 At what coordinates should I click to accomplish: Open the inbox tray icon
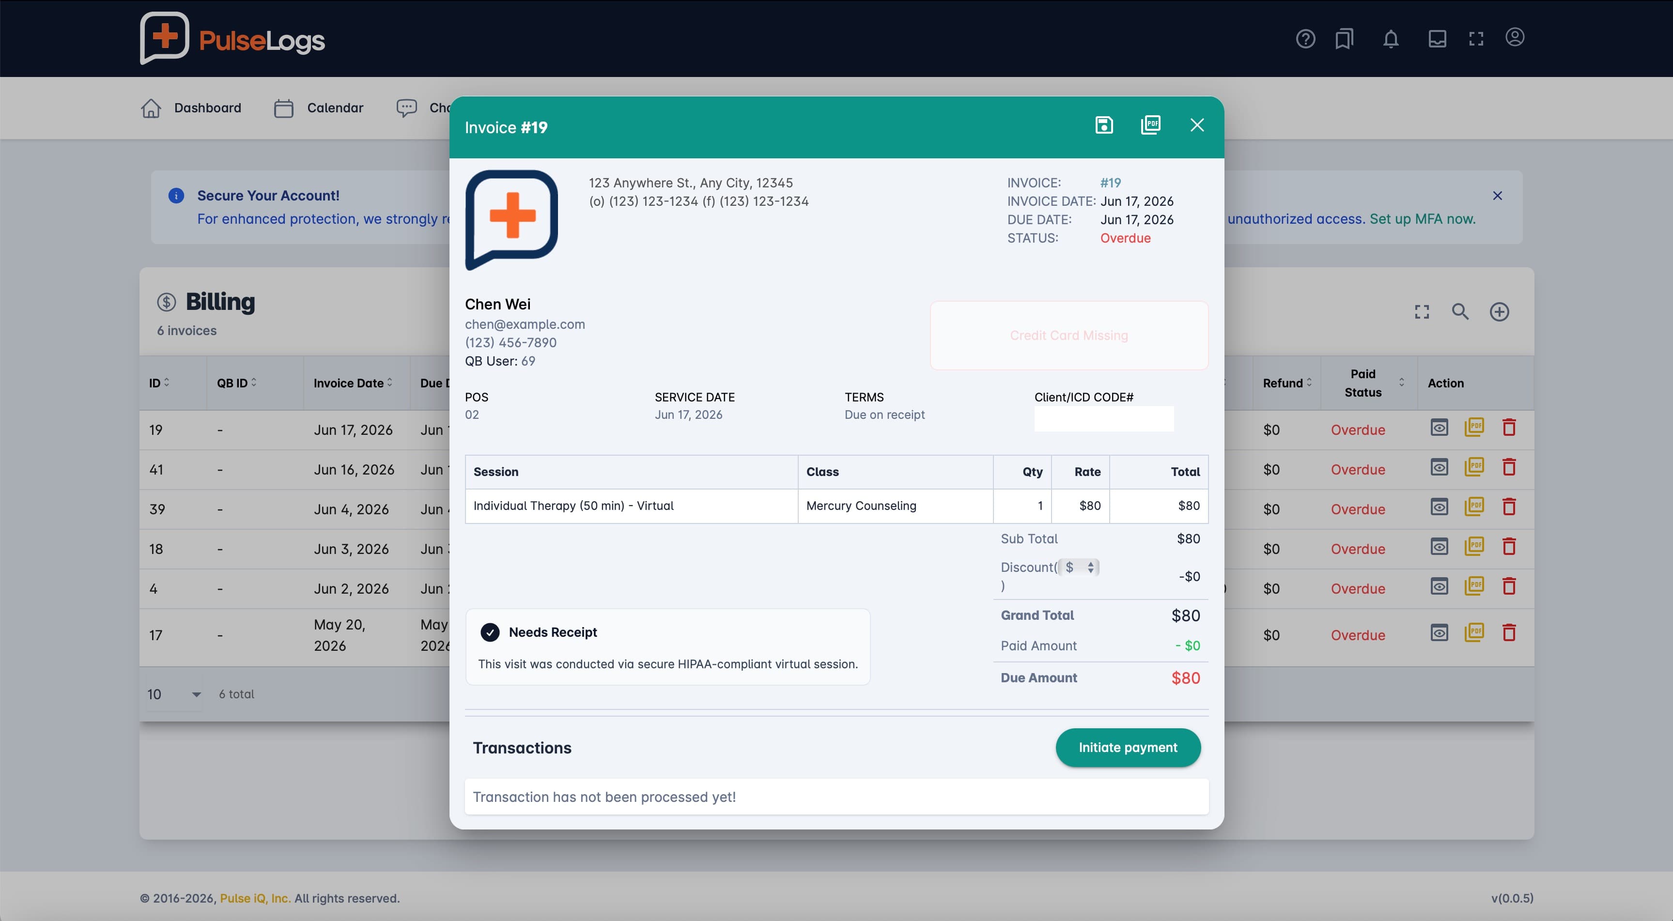(1437, 39)
